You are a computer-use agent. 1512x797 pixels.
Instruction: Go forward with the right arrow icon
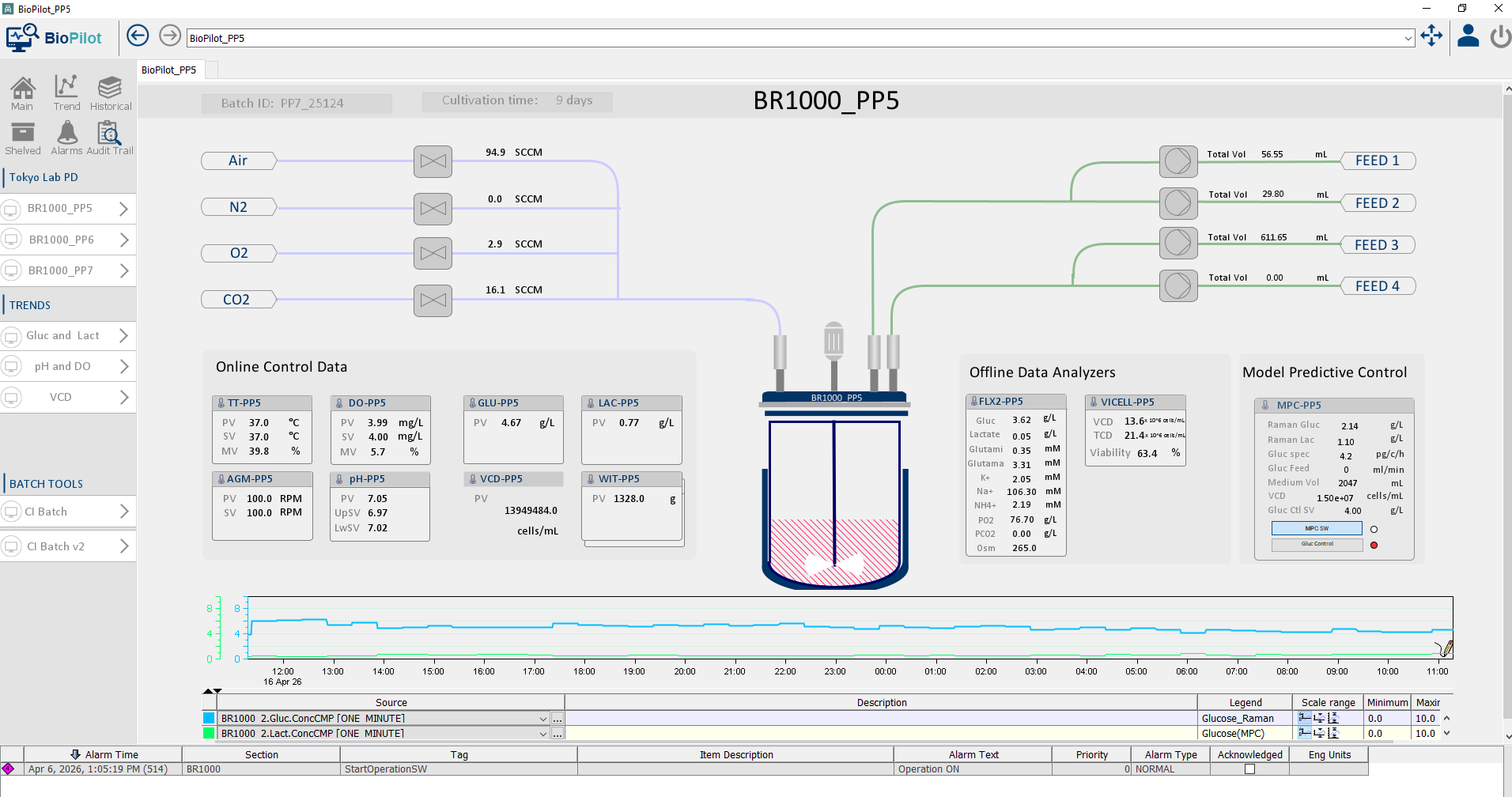click(x=170, y=36)
